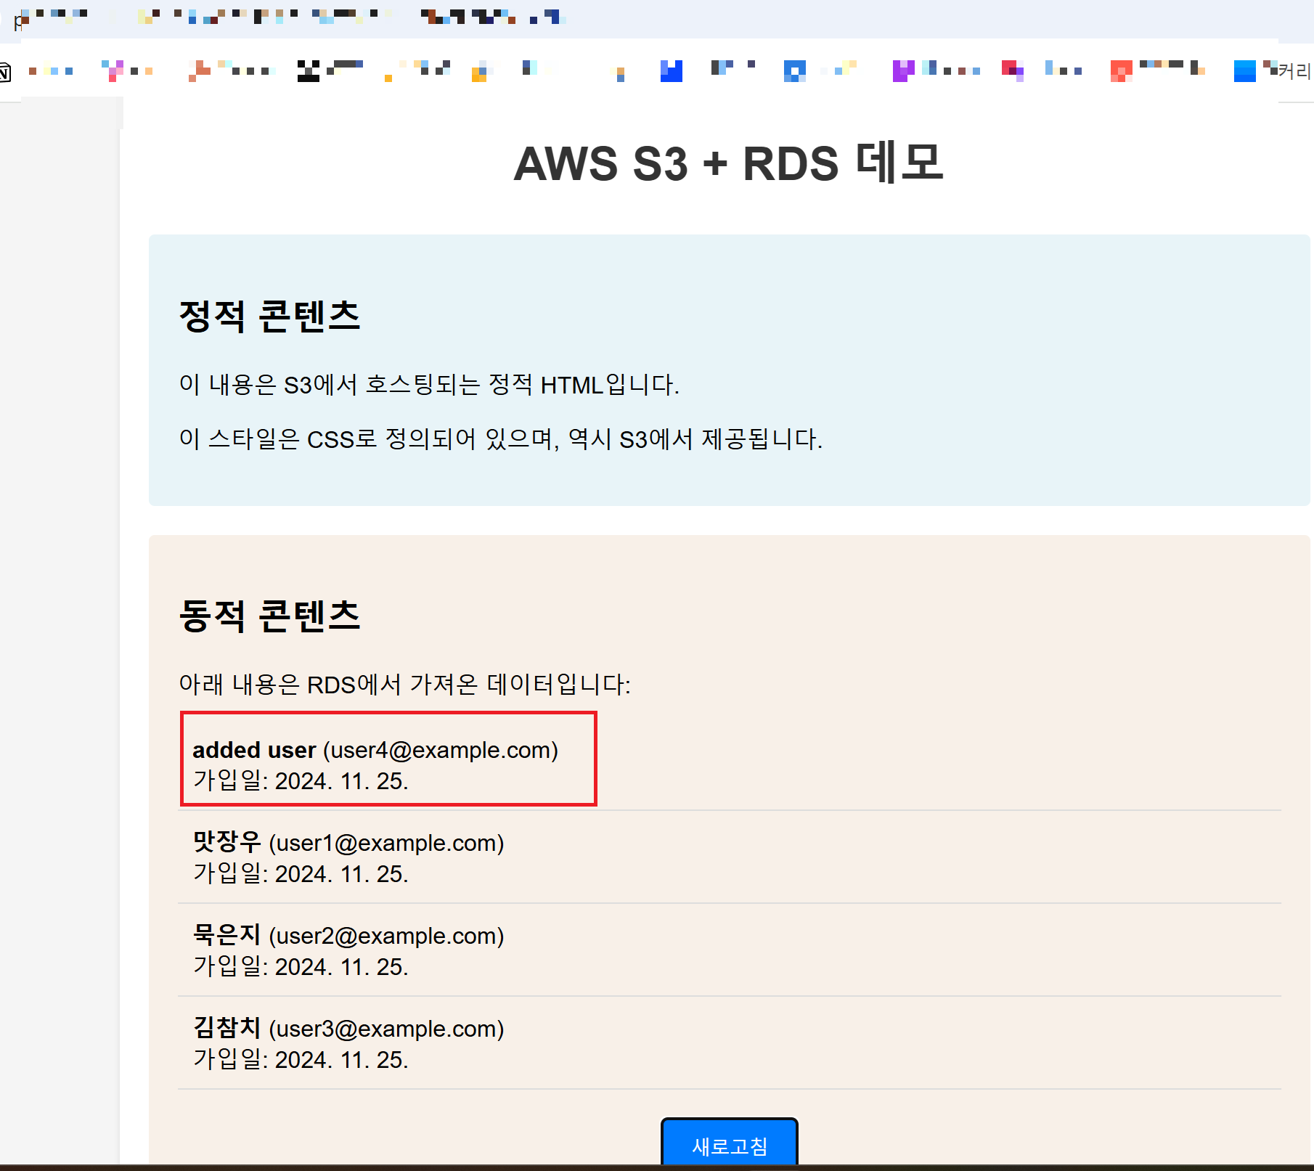1314x1171 pixels.
Task: Click the 가입일 date under 맛장우
Action: coord(301,874)
